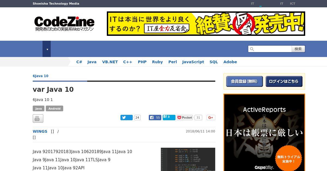This screenshot has width=327, height=171.
Task: Open the PHP category
Action: pos(142,62)
